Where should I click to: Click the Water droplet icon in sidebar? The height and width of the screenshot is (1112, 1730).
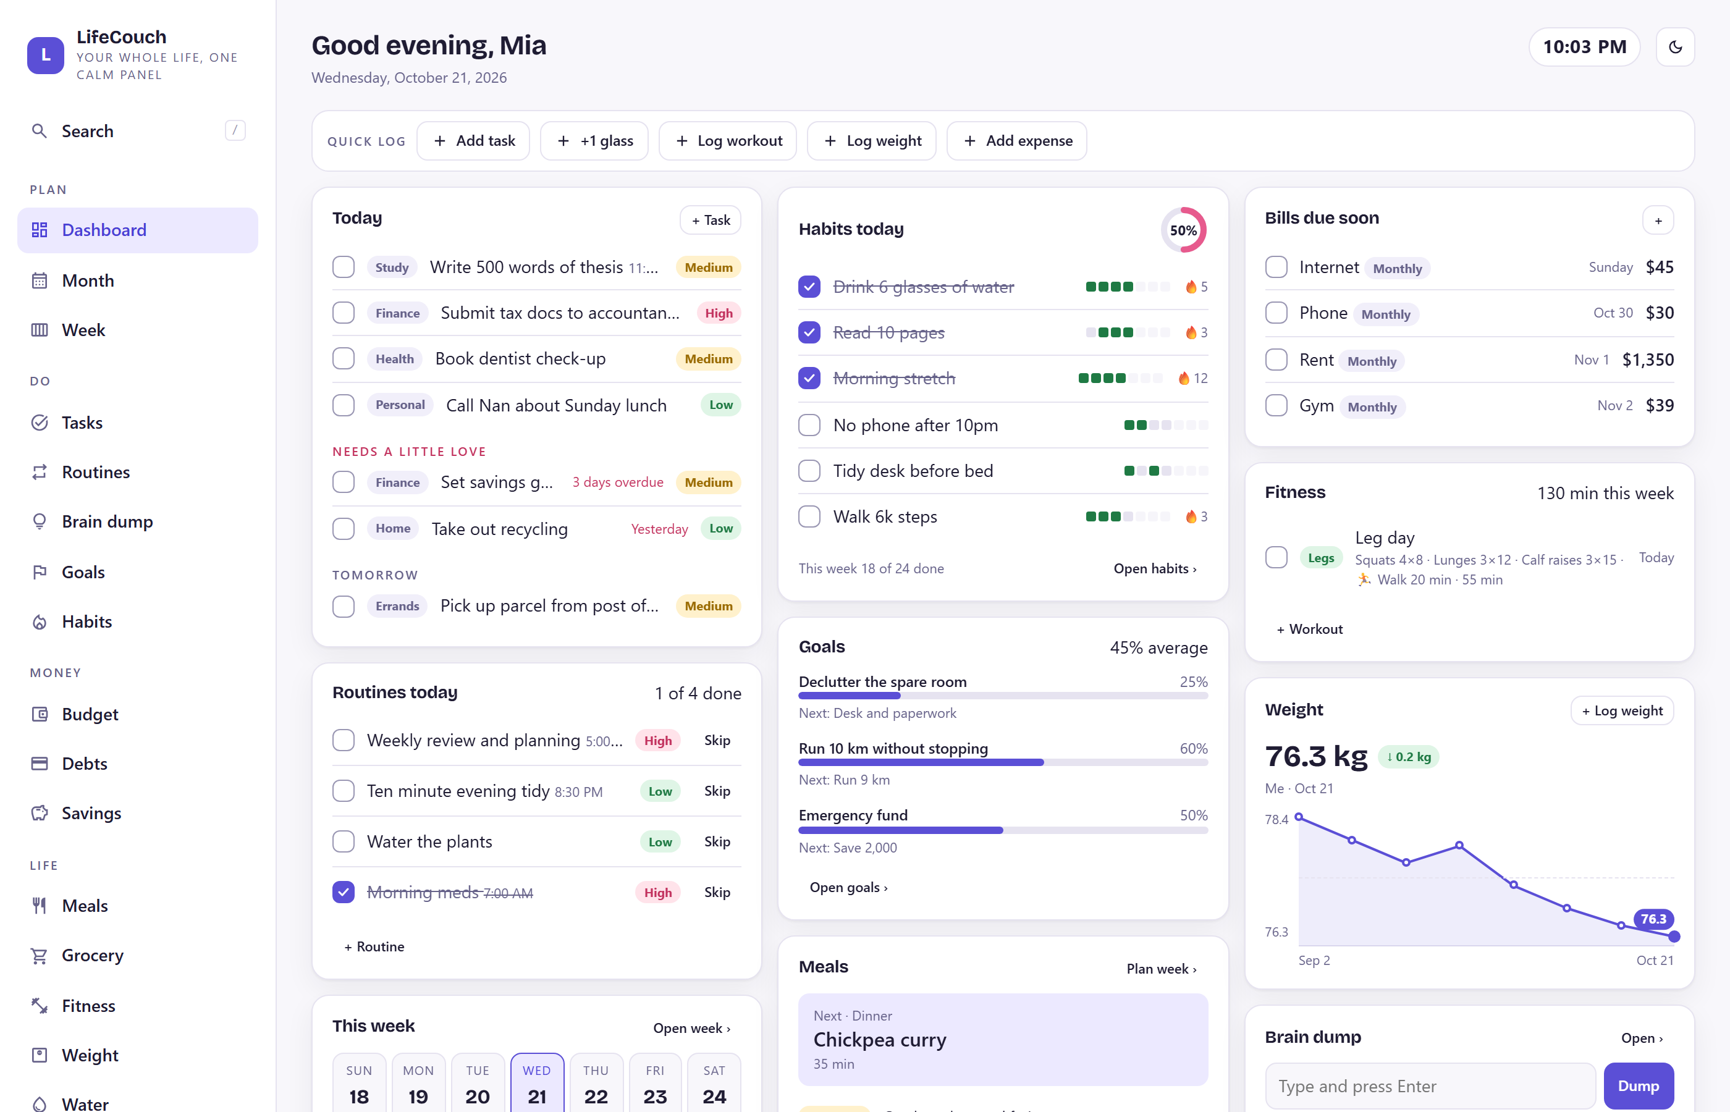tap(40, 1103)
